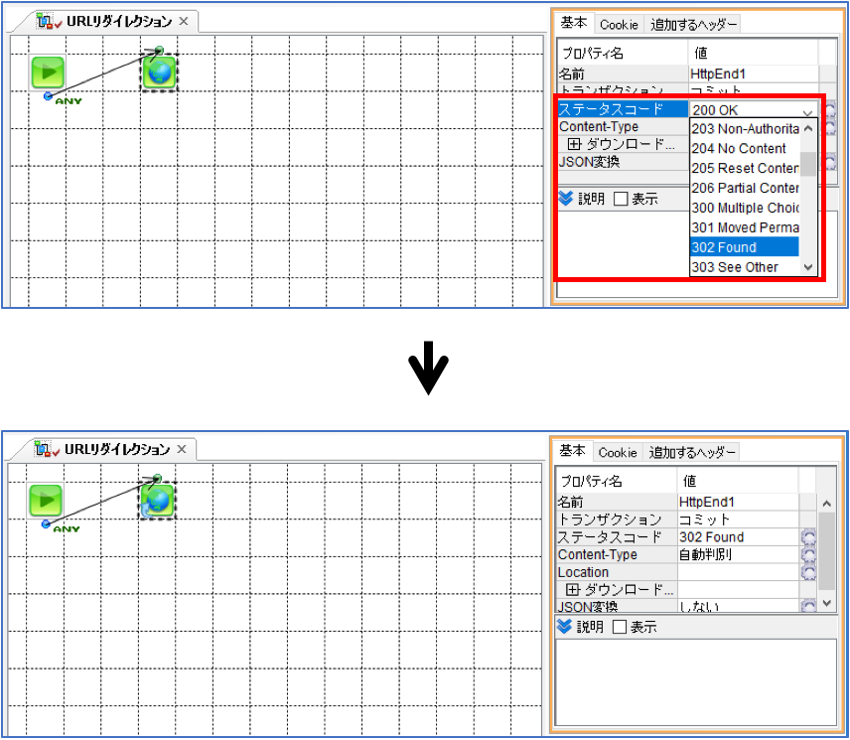Select the ステータスコード row in upper panel

click(623, 109)
